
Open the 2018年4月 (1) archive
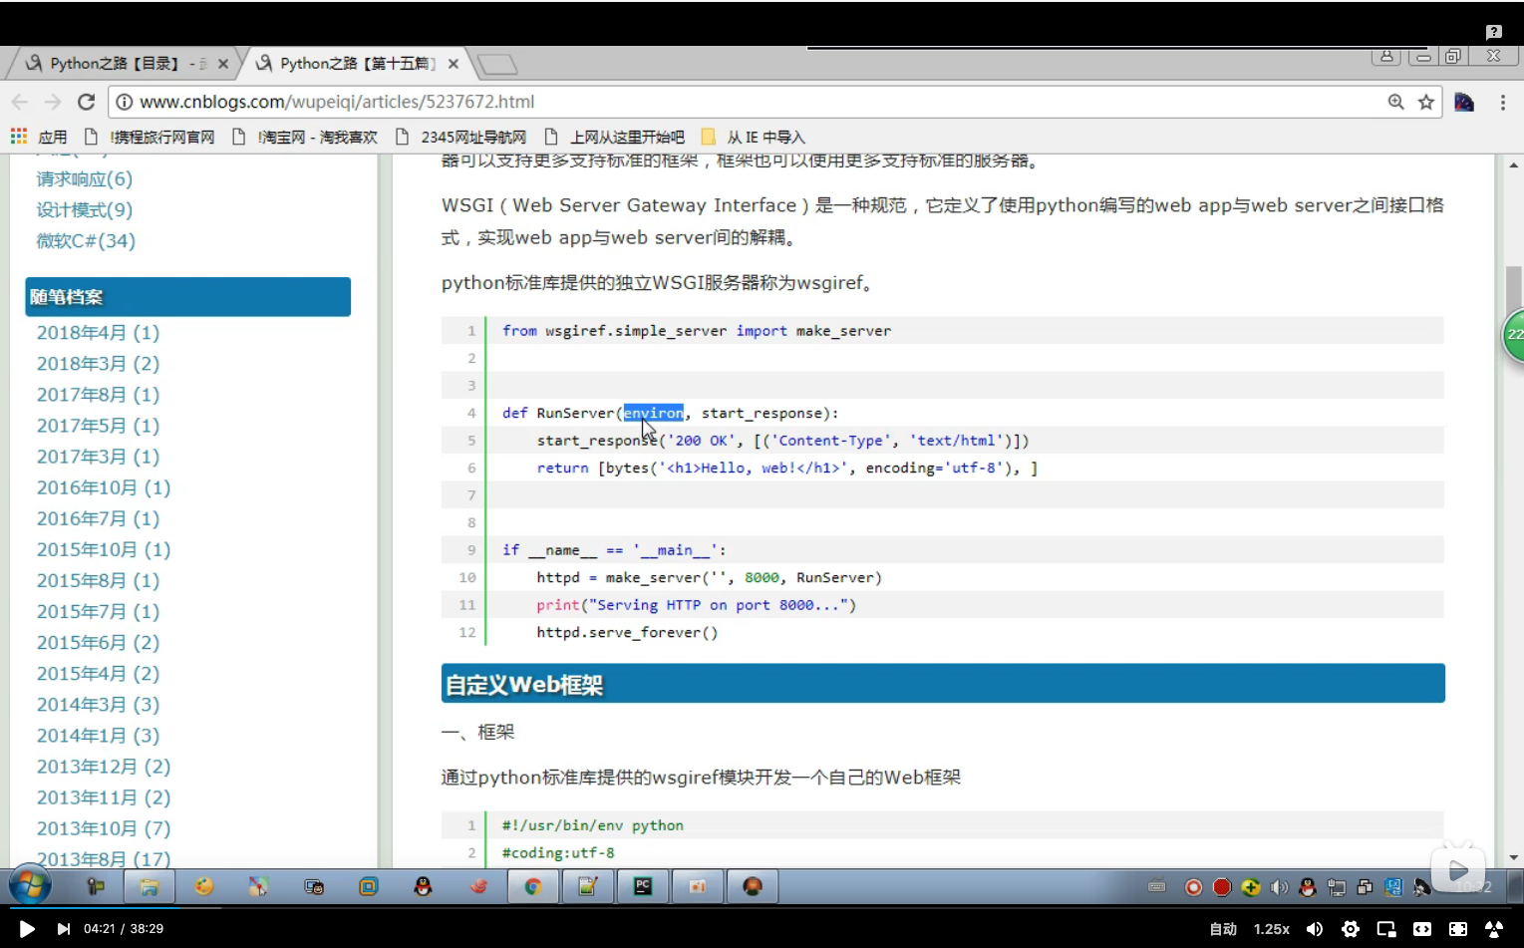[x=98, y=333]
